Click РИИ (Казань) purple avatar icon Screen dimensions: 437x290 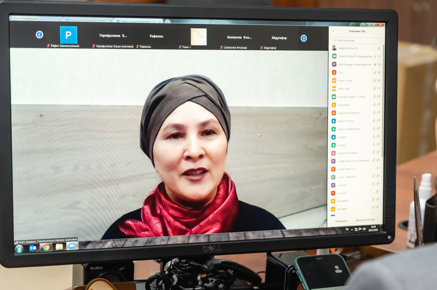point(334,64)
